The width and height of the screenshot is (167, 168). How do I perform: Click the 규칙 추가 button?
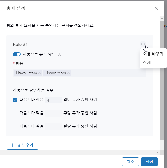(22, 145)
